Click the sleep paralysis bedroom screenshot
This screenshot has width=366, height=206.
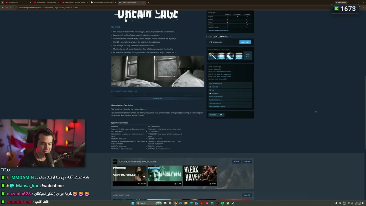tap(158, 71)
